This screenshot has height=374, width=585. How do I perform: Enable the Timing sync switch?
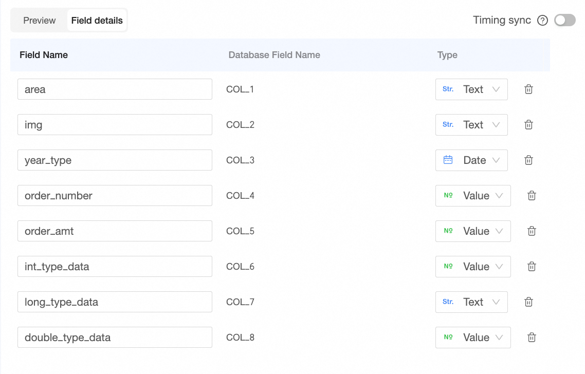tap(565, 20)
